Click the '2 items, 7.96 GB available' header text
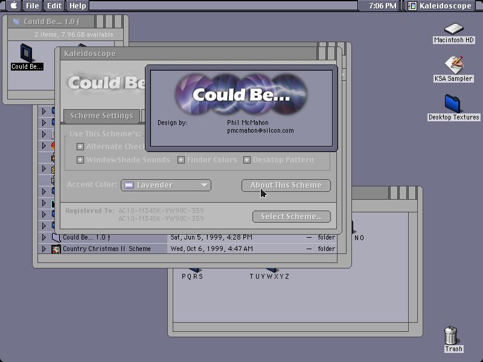Viewport: 483px width, 362px height. 74,34
